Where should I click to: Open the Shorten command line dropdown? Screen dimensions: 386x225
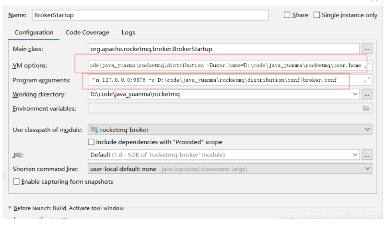(x=230, y=169)
